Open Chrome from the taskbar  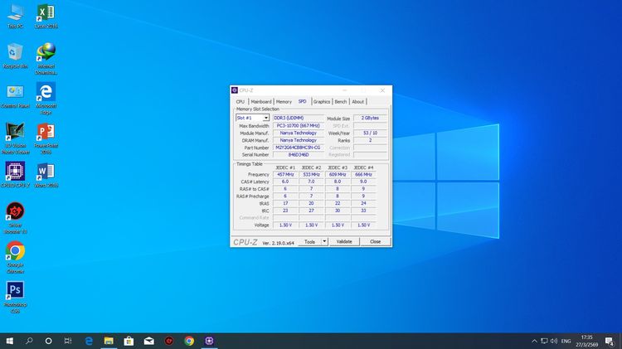(x=189, y=341)
